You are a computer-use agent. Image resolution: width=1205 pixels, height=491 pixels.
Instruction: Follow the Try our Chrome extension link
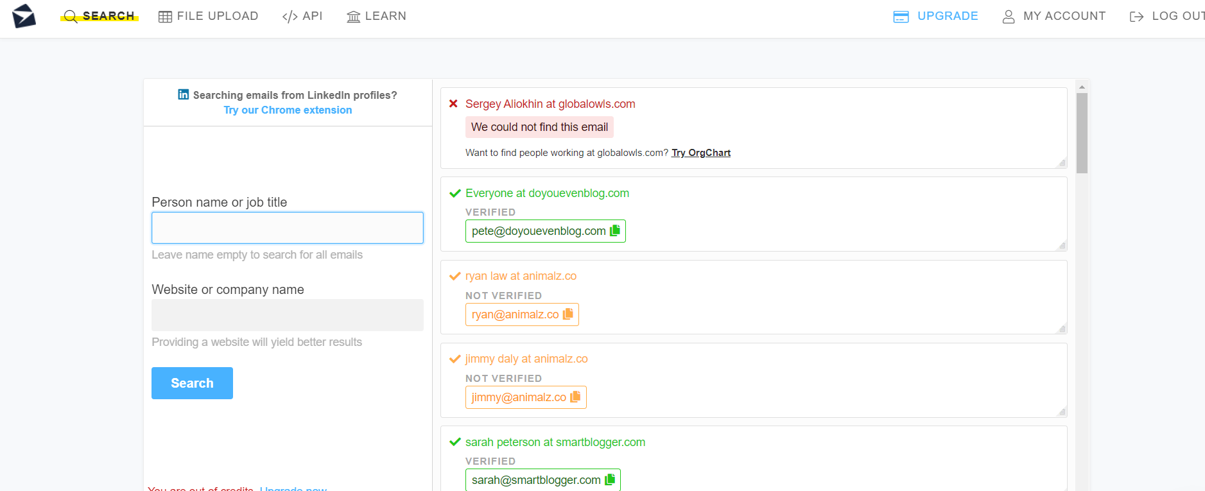288,110
